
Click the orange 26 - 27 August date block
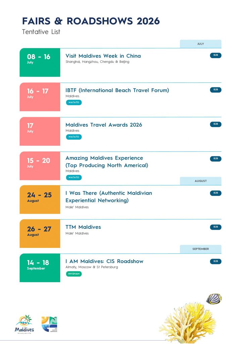click(x=40, y=233)
